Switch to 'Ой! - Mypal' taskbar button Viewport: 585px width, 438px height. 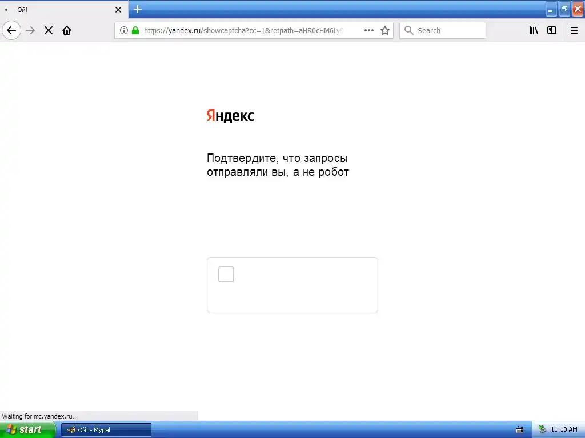(x=106, y=430)
